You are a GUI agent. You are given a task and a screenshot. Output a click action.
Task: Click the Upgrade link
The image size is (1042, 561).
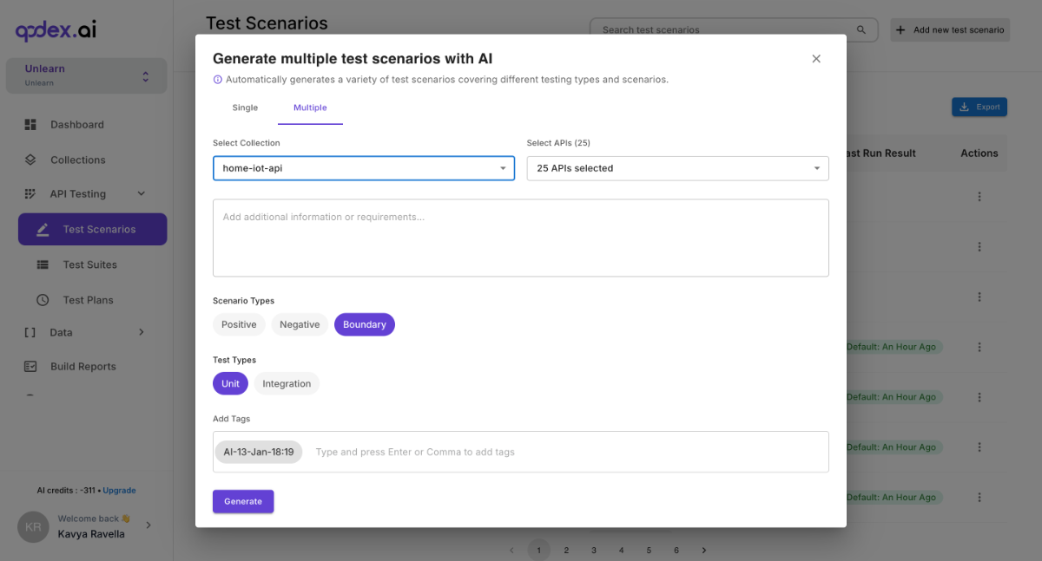(120, 490)
